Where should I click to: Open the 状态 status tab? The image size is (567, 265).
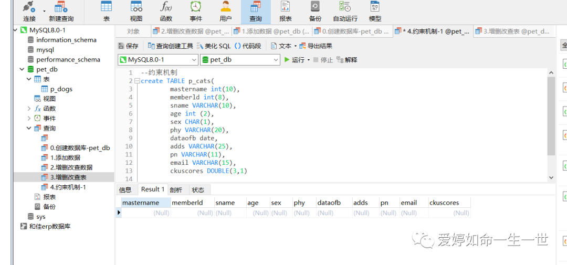(198, 190)
